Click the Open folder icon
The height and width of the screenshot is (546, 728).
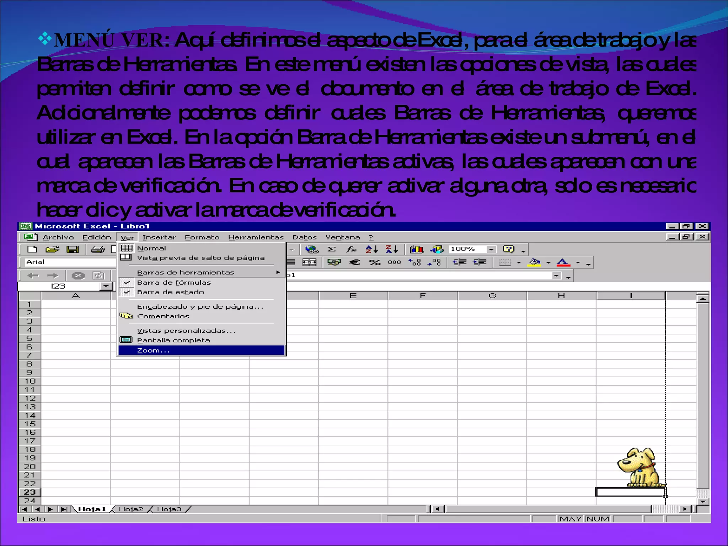[52, 249]
